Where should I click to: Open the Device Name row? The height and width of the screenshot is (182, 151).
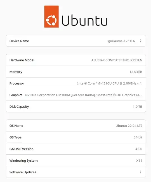pos(76,41)
